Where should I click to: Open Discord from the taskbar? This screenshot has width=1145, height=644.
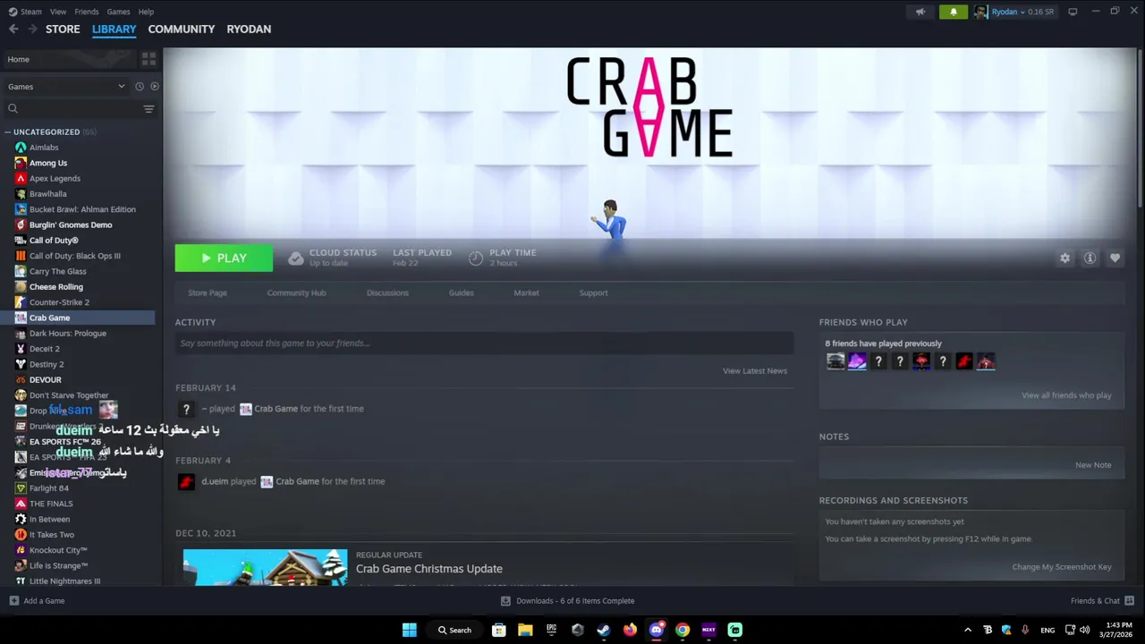(x=656, y=630)
